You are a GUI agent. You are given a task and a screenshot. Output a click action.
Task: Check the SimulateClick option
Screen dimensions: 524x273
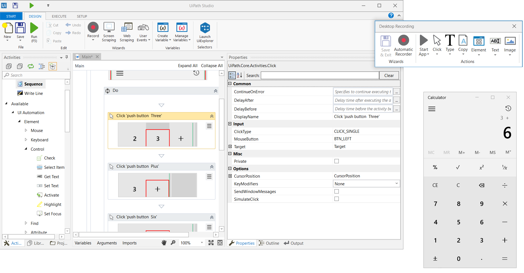click(337, 199)
